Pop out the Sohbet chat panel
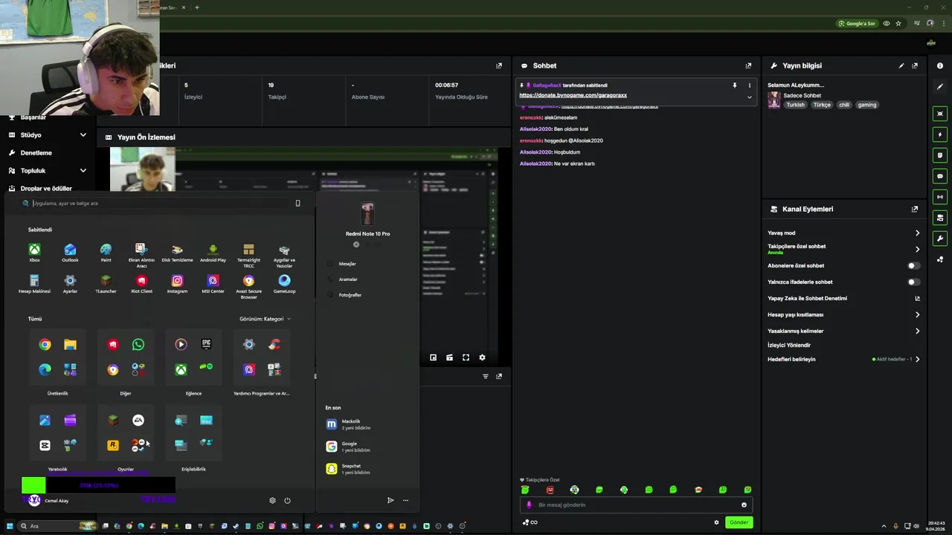The width and height of the screenshot is (952, 535). (x=748, y=65)
